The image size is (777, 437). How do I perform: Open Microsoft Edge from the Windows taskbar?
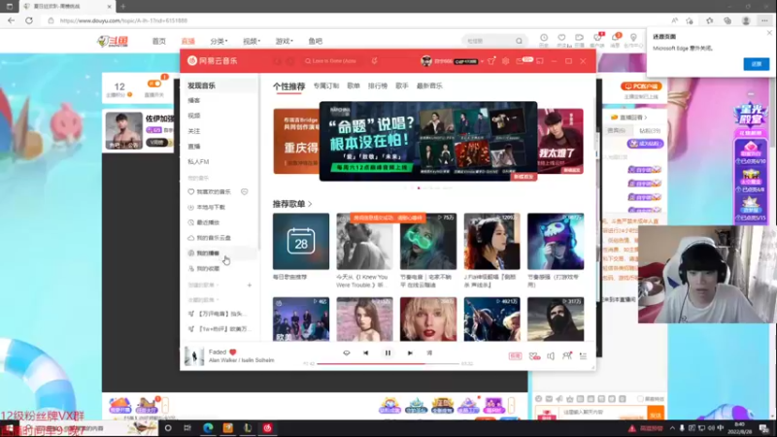point(208,427)
